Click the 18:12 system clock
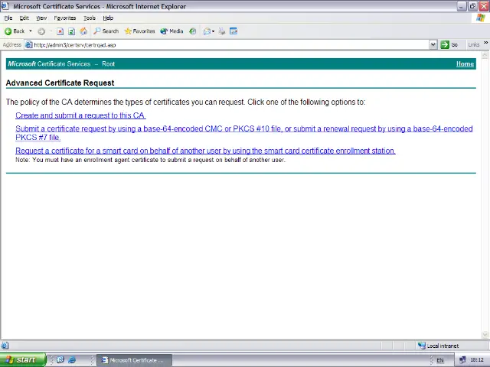The height and width of the screenshot is (367, 490). (477, 360)
